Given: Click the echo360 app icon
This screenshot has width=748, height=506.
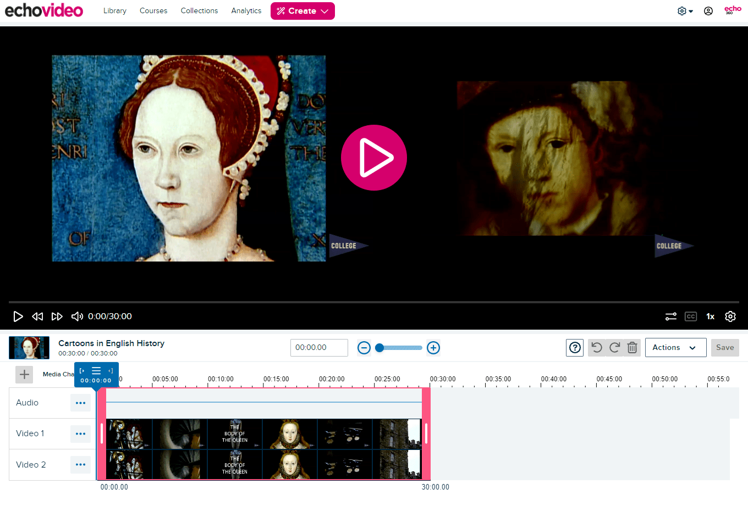Looking at the screenshot, I should (733, 10).
